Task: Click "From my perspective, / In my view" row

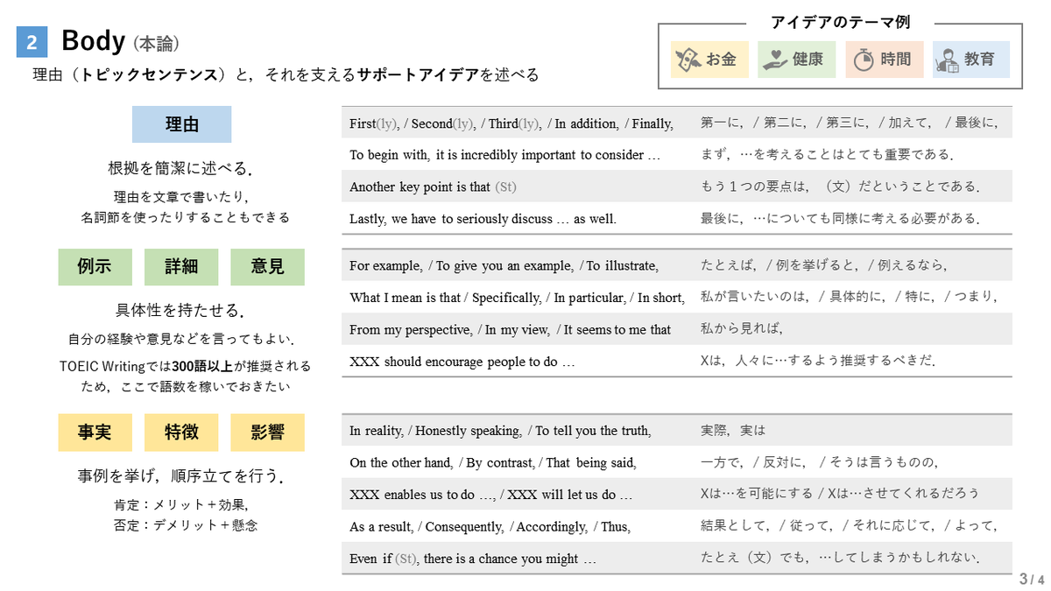Action: coord(677,329)
